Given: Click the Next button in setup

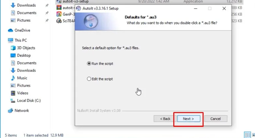Looking at the screenshot, I should (189, 119).
